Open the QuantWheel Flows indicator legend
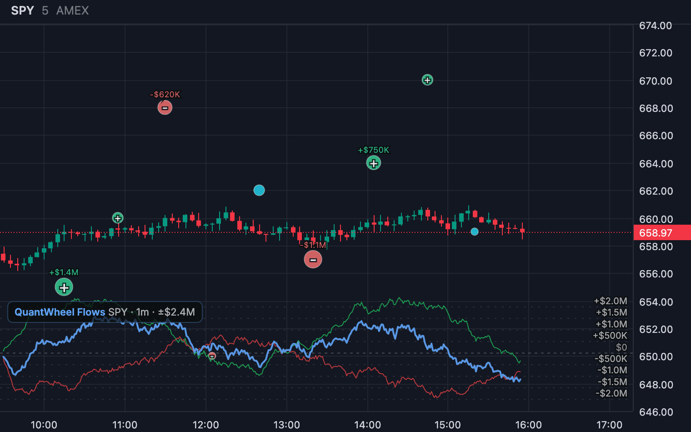Screen dimensions: 691x432 click(105, 312)
